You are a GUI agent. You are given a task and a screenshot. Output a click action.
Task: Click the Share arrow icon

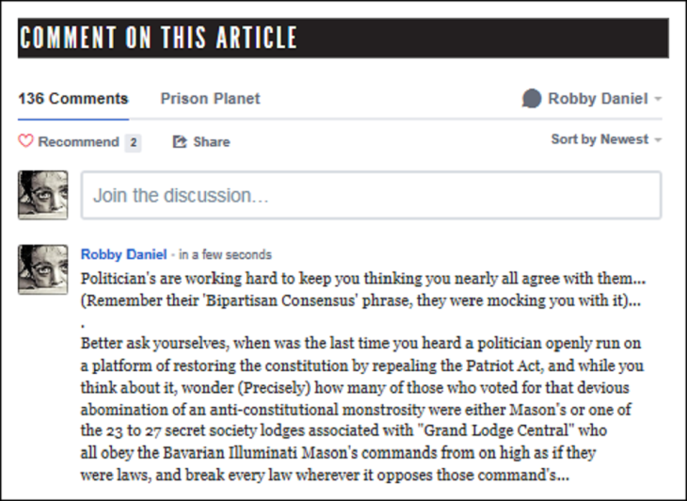coord(180,141)
